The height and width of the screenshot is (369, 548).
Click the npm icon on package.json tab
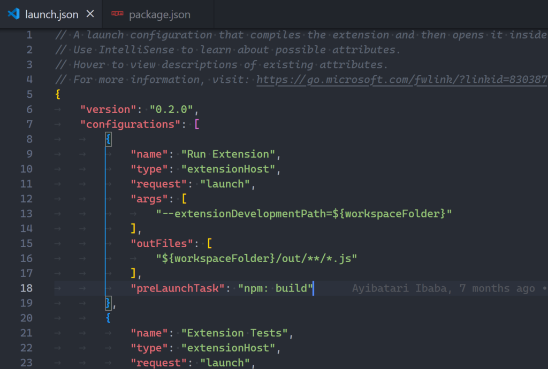coord(116,14)
